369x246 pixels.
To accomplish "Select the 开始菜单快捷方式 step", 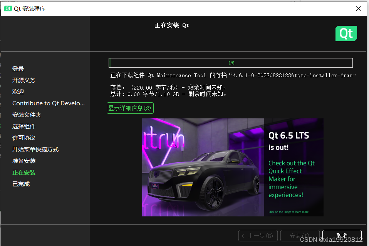I will point(35,149).
